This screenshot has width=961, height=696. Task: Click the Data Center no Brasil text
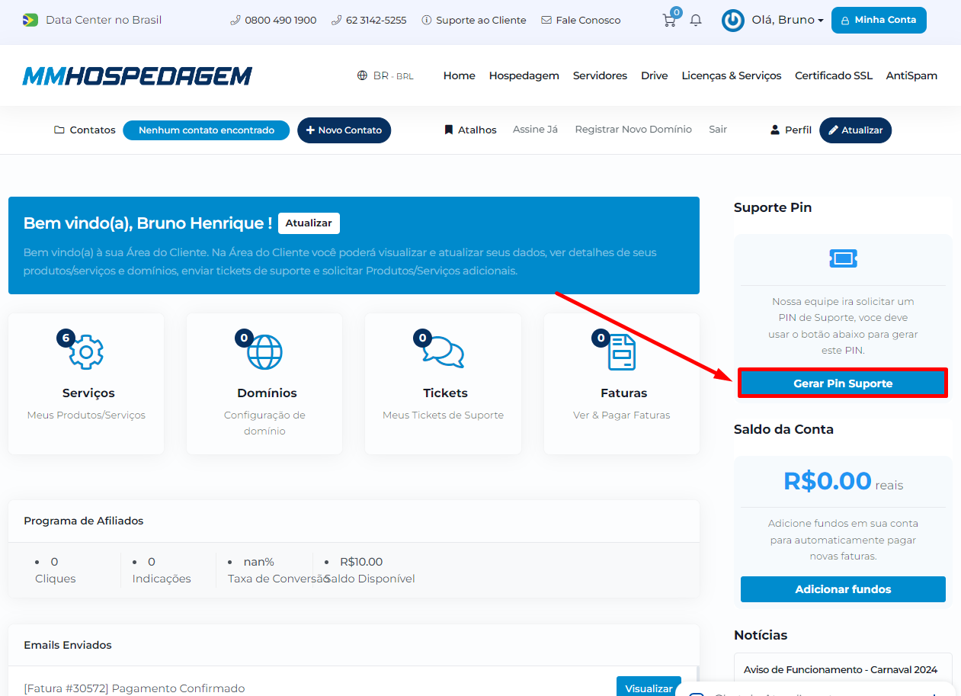click(x=104, y=20)
